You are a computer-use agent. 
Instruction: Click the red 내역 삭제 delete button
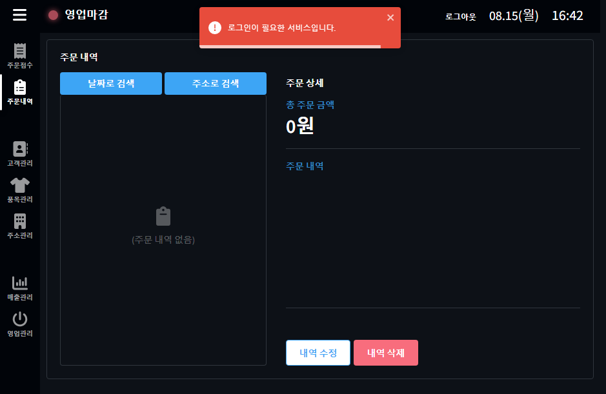(x=385, y=353)
